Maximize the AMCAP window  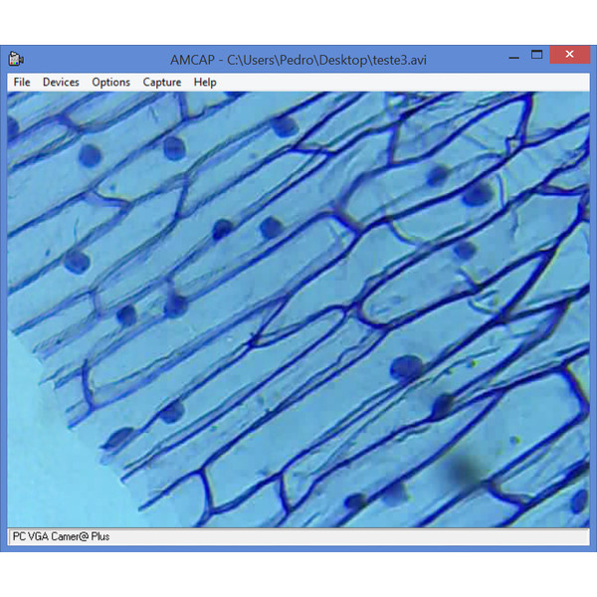click(x=536, y=57)
